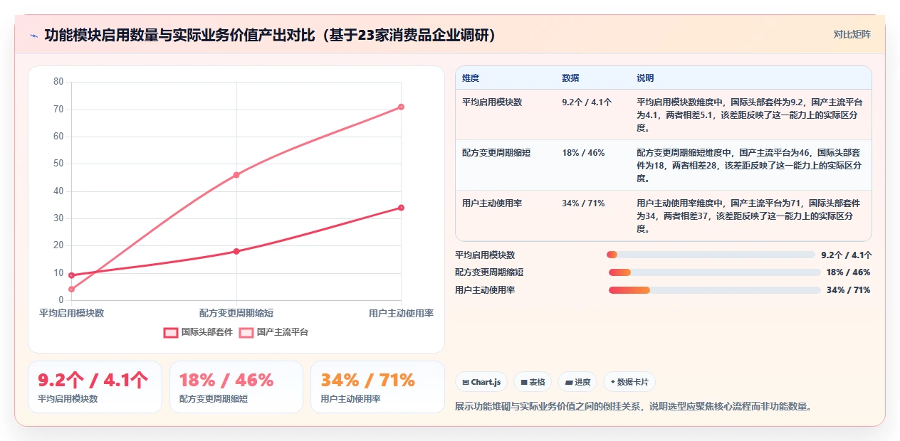Click the x-axis label 配方变更周期缩短

pos(236,313)
